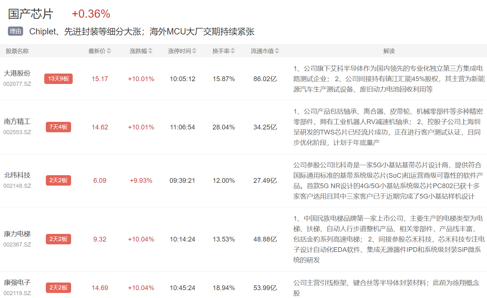Open the 康力电梯 stock link
This screenshot has width=487, height=298.
tap(17, 234)
